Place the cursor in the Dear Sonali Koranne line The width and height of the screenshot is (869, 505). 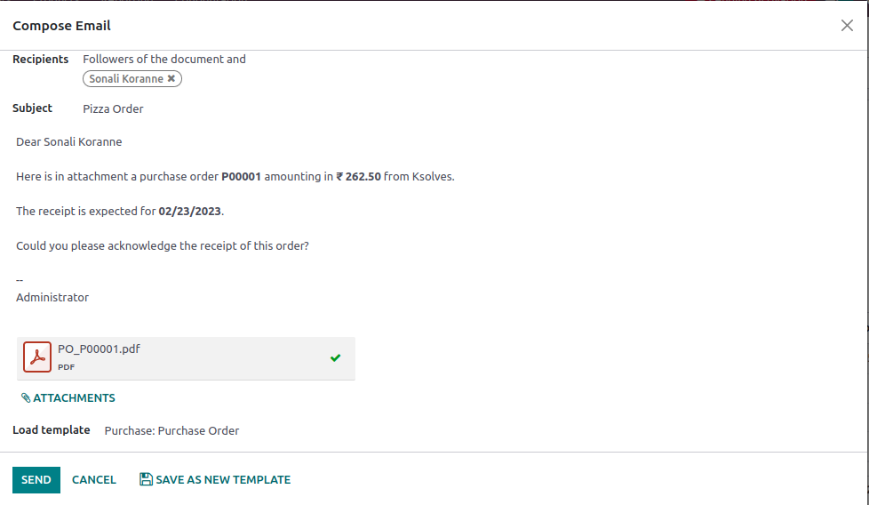pos(69,142)
